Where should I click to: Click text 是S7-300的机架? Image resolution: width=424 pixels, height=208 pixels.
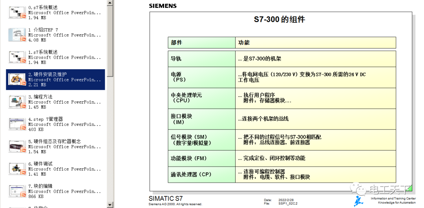tap(262, 59)
